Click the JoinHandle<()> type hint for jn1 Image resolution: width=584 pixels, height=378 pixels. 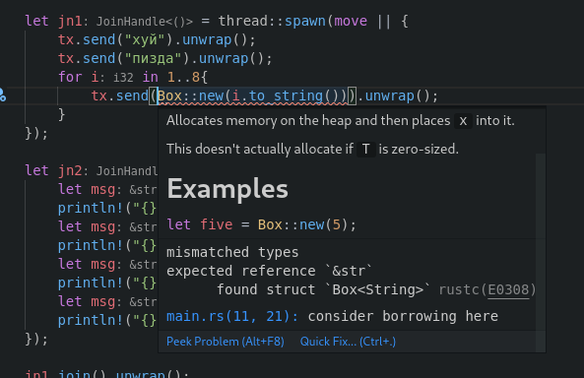coord(145,22)
